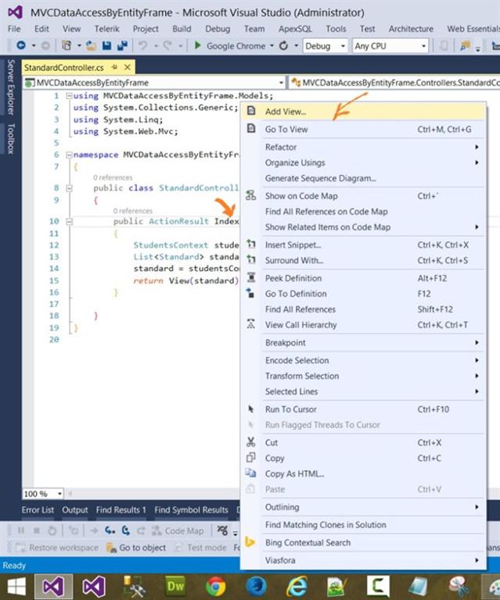The image size is (500, 600).
Task: Open the Telerik menu in menu bar
Action: pyautogui.click(x=107, y=29)
